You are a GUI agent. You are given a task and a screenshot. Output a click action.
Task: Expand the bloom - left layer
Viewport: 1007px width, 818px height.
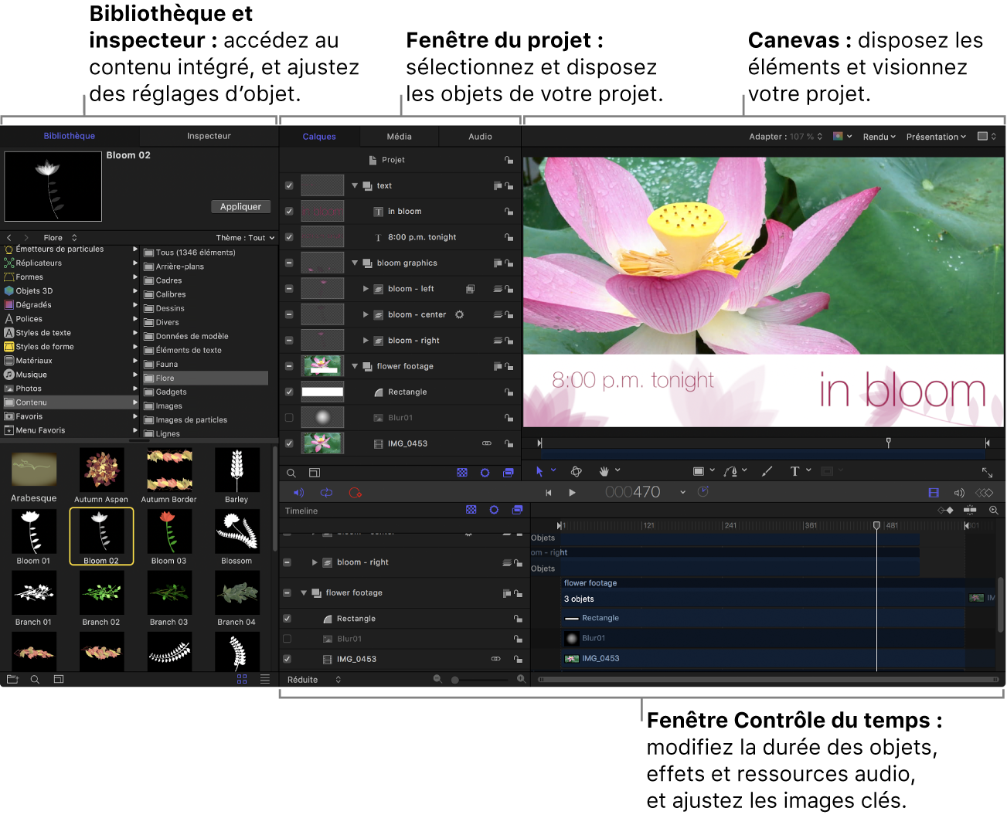366,288
